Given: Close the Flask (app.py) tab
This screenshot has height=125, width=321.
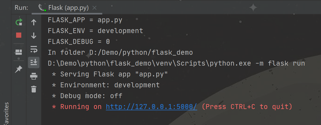Looking at the screenshot, I should coord(94,8).
